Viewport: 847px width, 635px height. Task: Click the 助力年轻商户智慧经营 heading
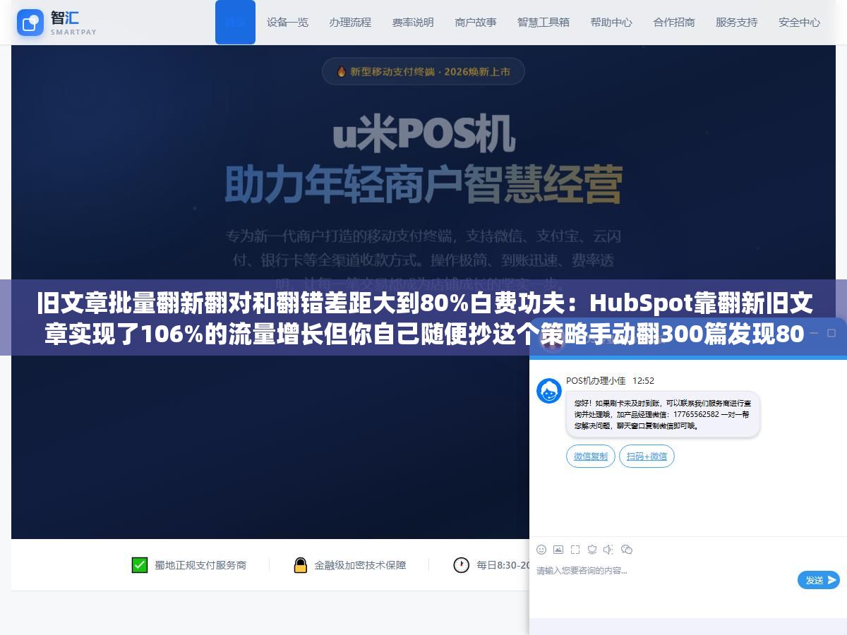click(x=423, y=185)
